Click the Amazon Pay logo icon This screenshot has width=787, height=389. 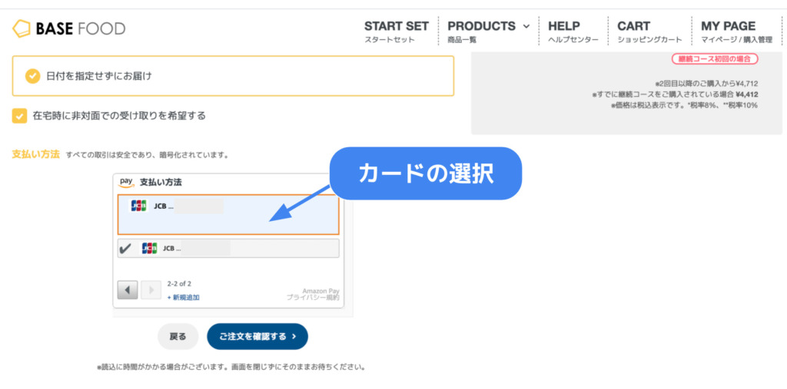coord(127,182)
